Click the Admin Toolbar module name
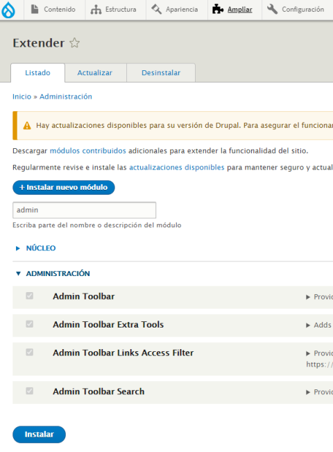The height and width of the screenshot is (452, 333). [84, 297]
